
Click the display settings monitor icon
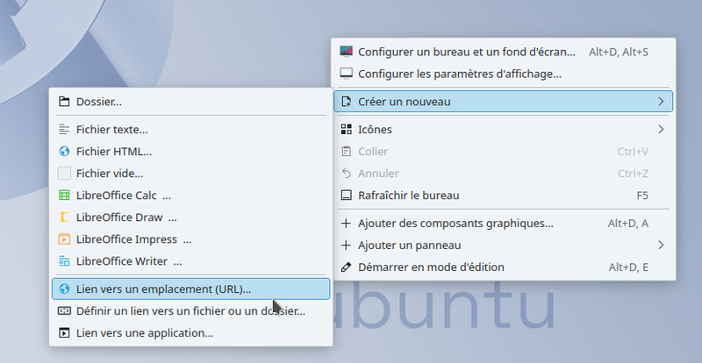pyautogui.click(x=347, y=74)
